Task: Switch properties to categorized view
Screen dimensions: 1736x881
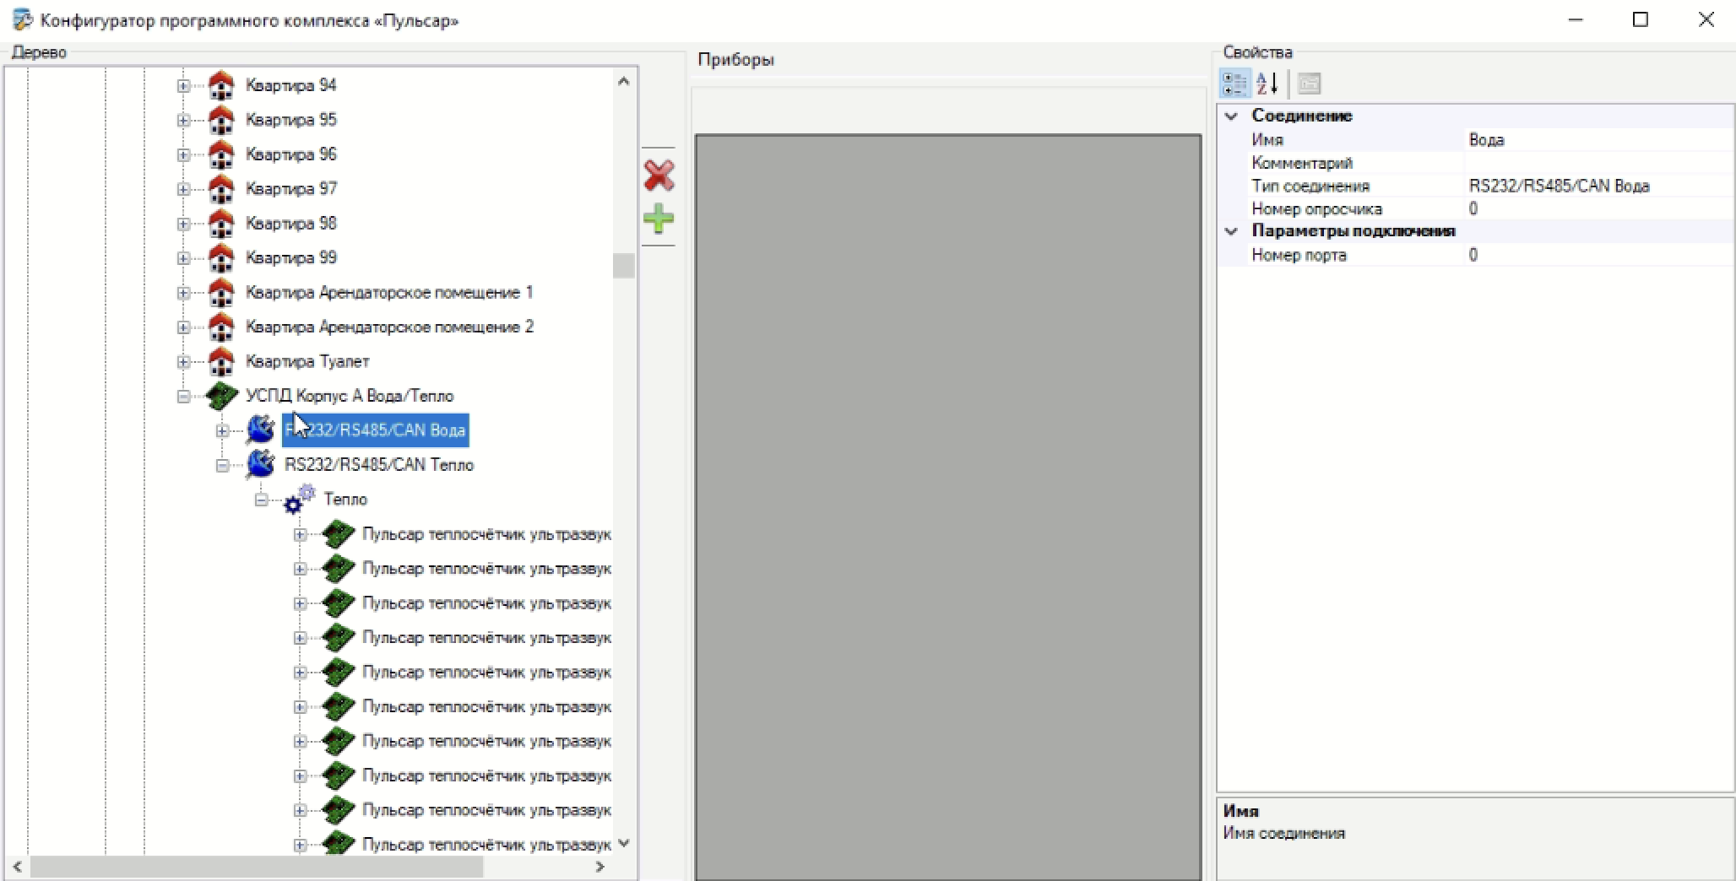Action: (1234, 84)
